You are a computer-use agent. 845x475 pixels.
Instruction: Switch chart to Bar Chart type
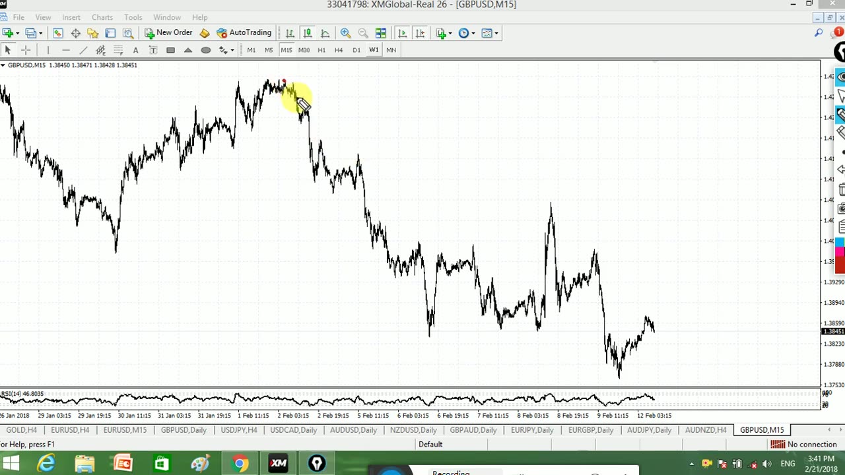tap(290, 33)
